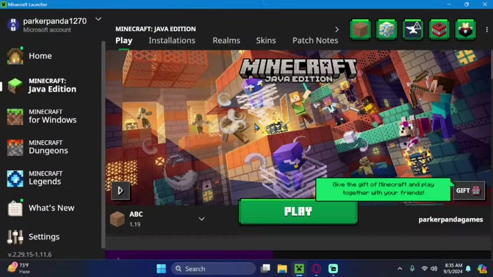Click the wood planks installation icon
493x277 pixels.
tap(360, 29)
